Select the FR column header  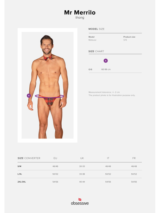134,158
